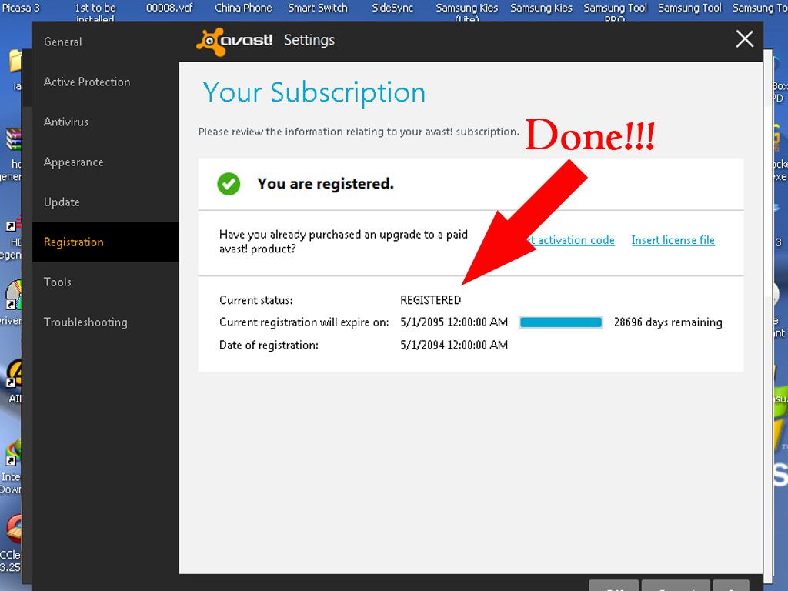The width and height of the screenshot is (788, 591).
Task: Select the Registration sidebar item
Action: [74, 242]
